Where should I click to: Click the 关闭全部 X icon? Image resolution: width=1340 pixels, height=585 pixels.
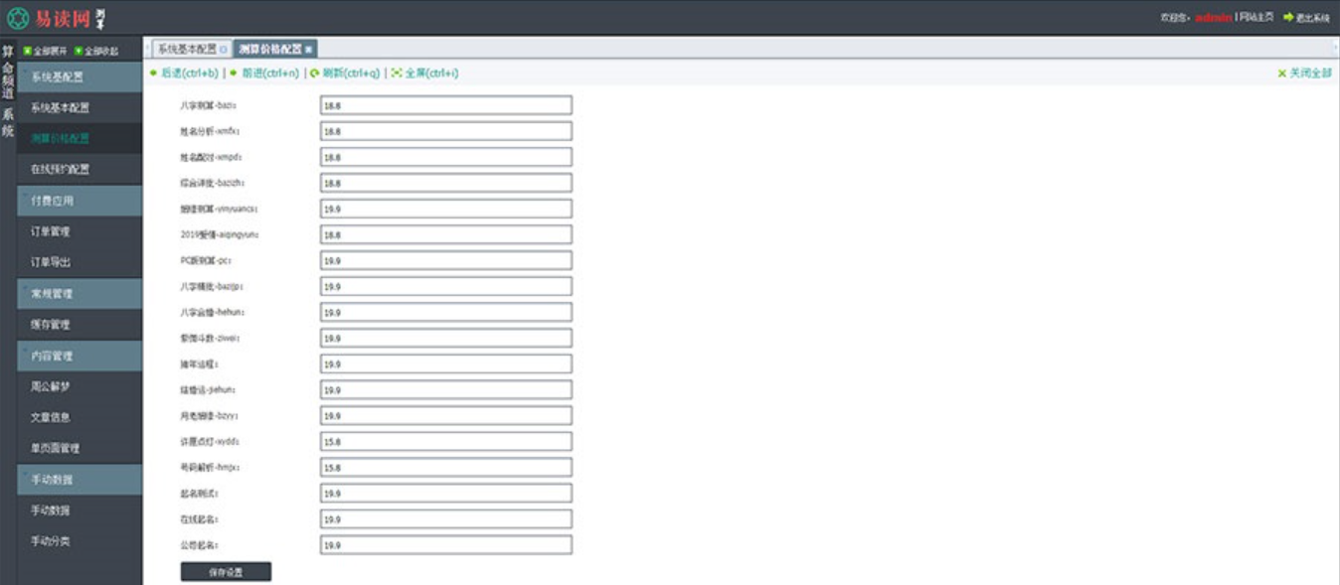click(1282, 73)
